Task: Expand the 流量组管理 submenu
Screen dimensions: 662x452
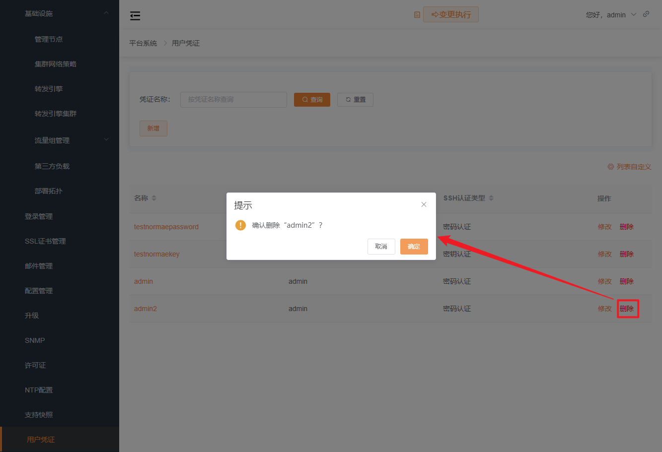Action: 106,139
